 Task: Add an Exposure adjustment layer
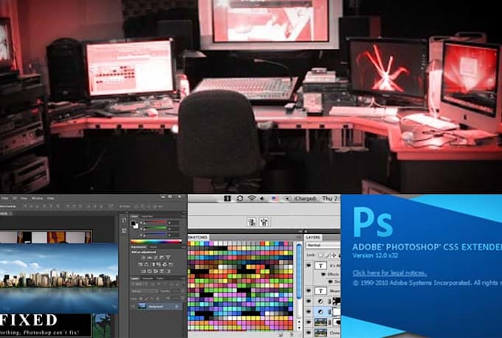click(x=162, y=258)
